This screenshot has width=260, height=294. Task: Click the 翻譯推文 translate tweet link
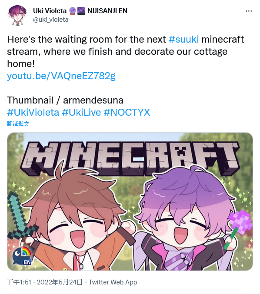tap(18, 124)
